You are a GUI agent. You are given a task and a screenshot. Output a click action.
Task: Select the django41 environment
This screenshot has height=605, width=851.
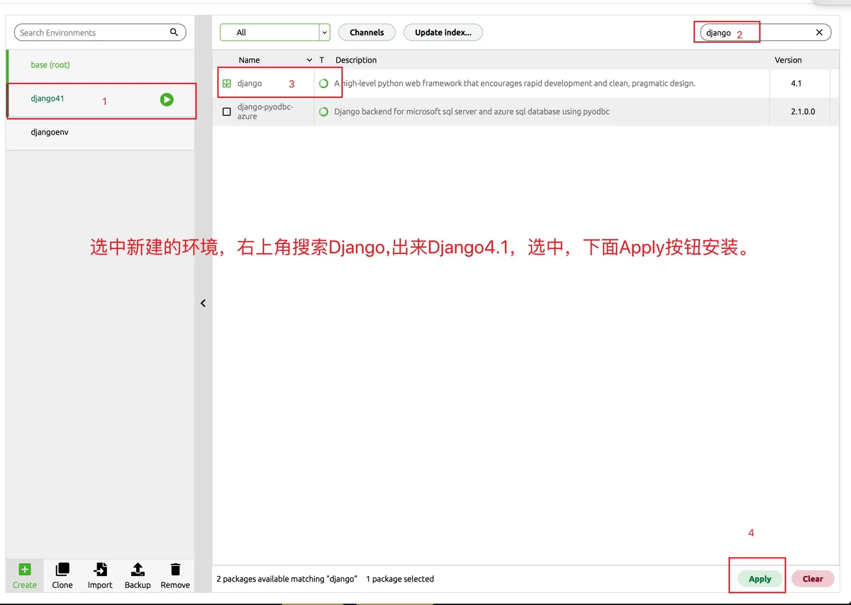(100, 99)
